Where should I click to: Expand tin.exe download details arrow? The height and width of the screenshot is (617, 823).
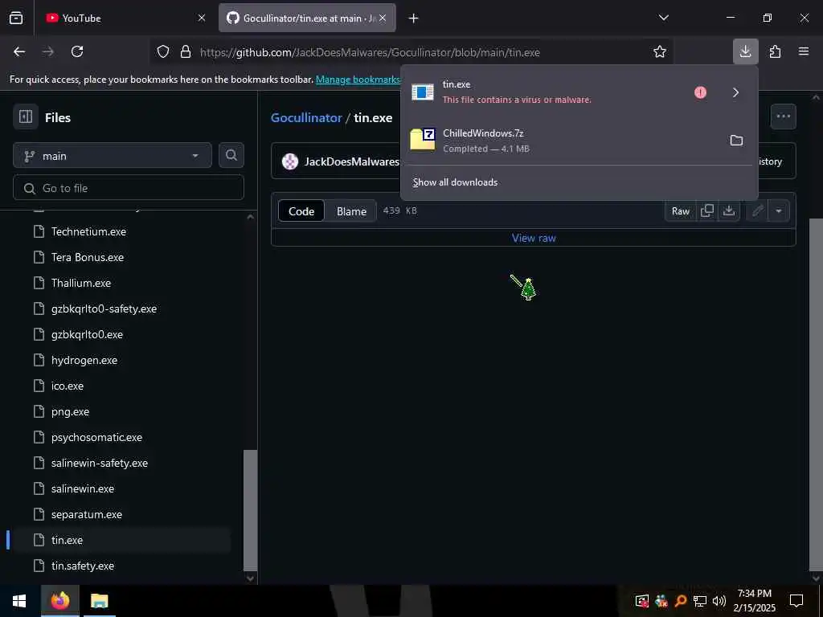tap(736, 92)
